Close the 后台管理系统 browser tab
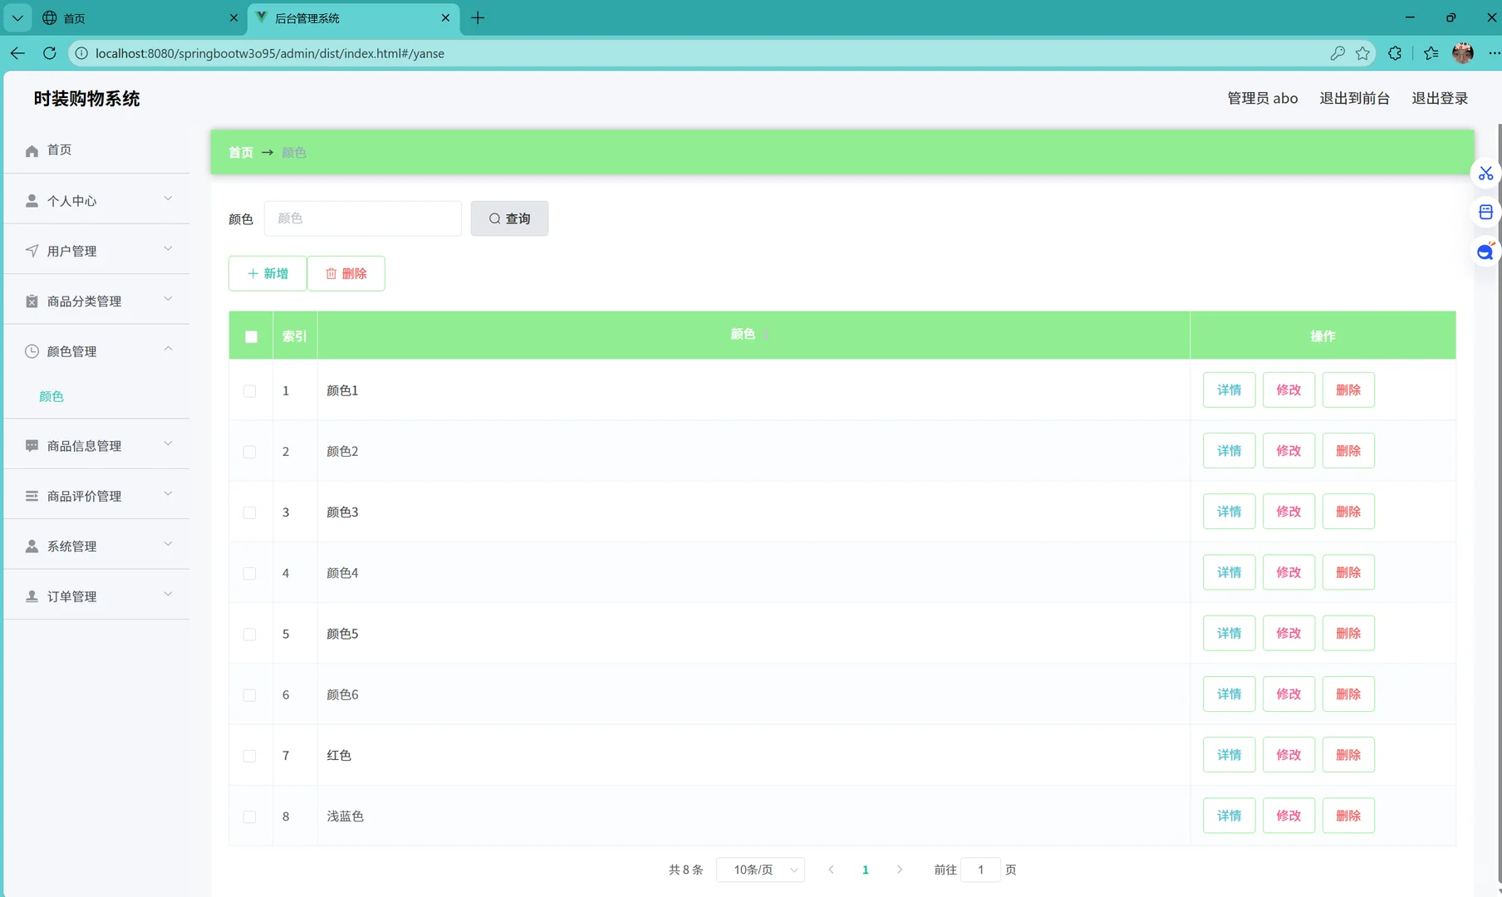 point(445,17)
